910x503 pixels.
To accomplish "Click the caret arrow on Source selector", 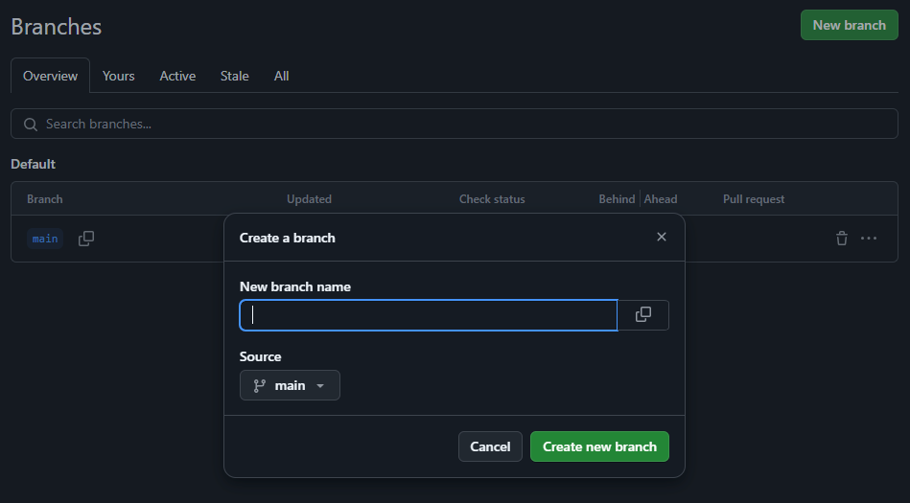I will coord(320,386).
